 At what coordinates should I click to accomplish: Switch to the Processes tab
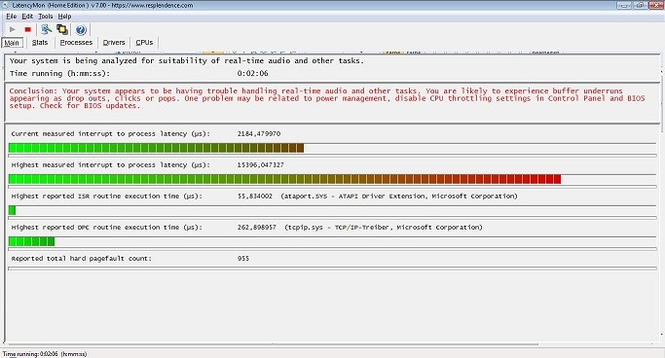tap(76, 43)
